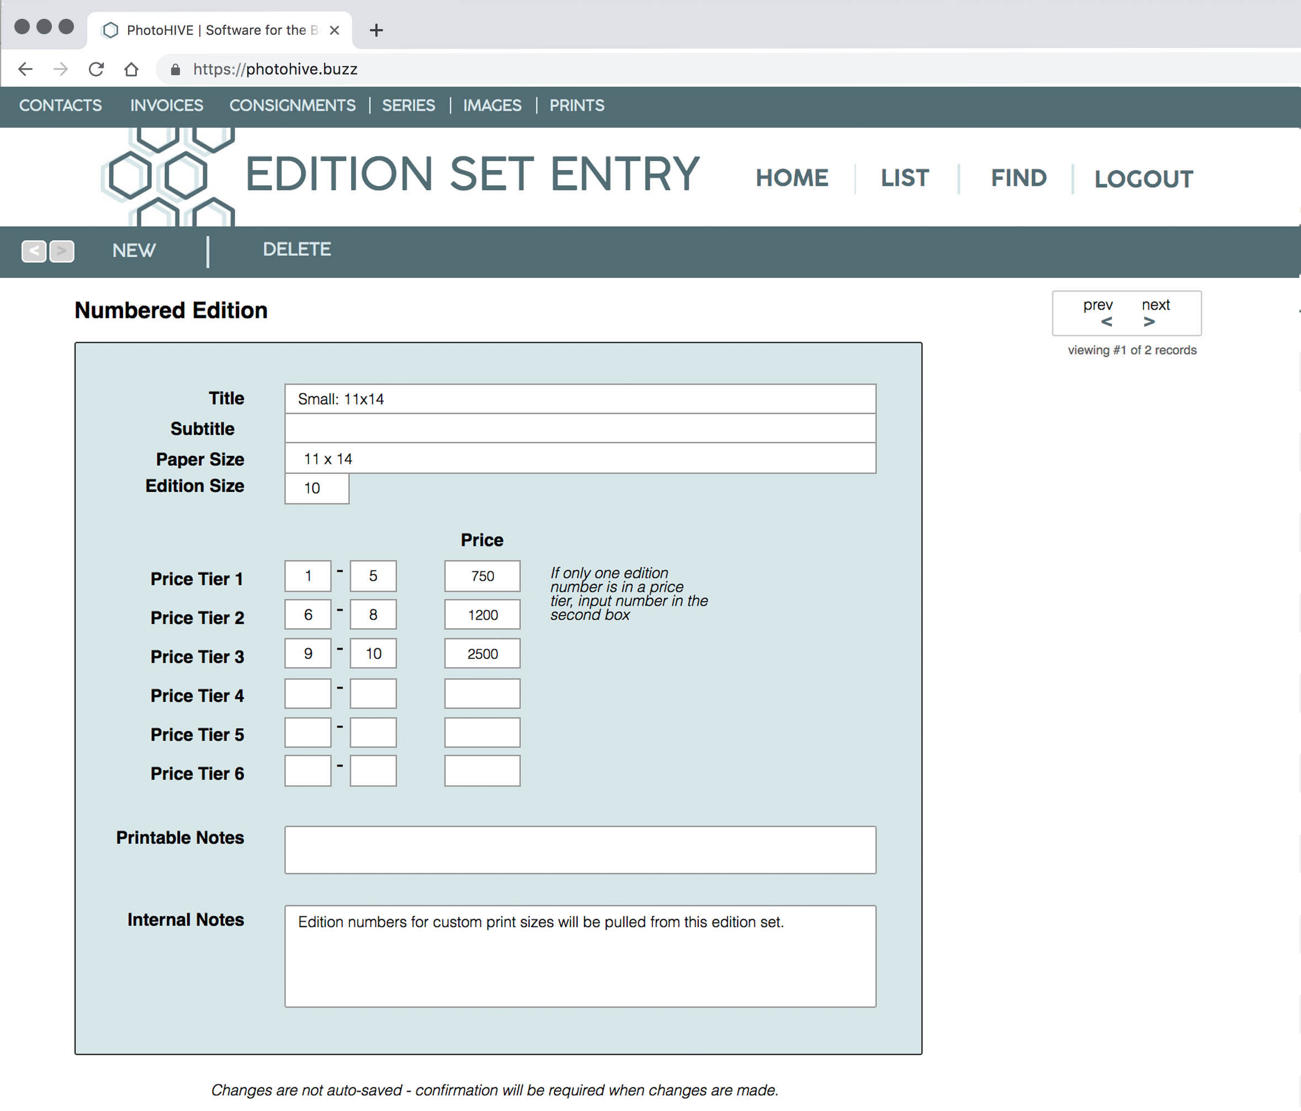This screenshot has height=1111, width=1301.
Task: Click the gray left record arrow button
Action: [x=34, y=251]
